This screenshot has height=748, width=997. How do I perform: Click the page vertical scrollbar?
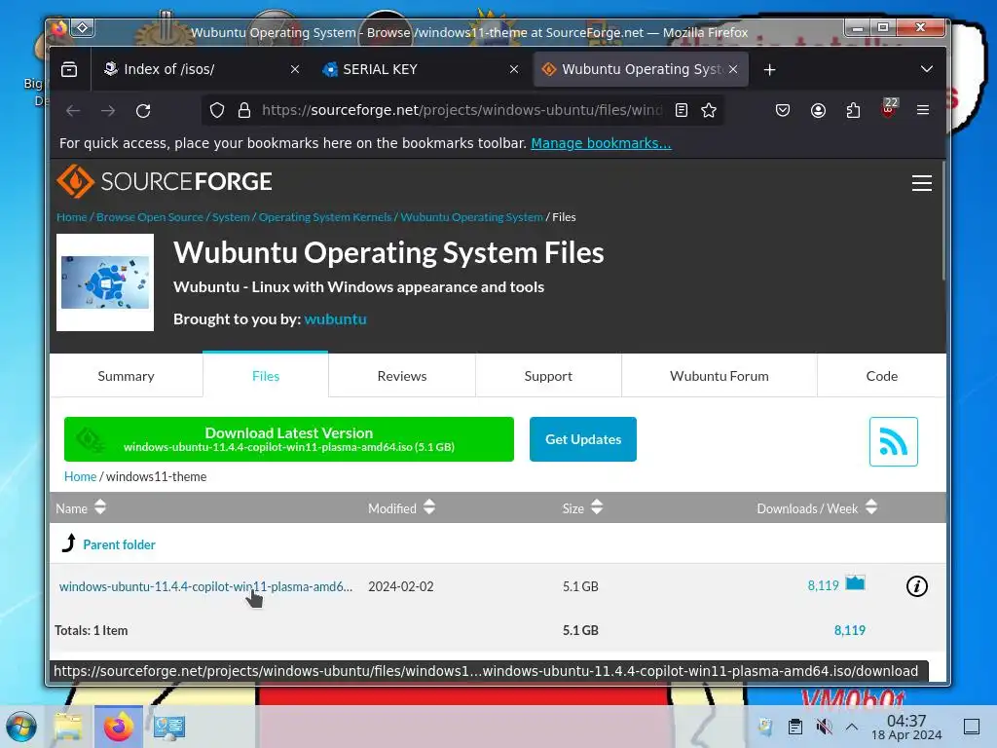[943, 220]
